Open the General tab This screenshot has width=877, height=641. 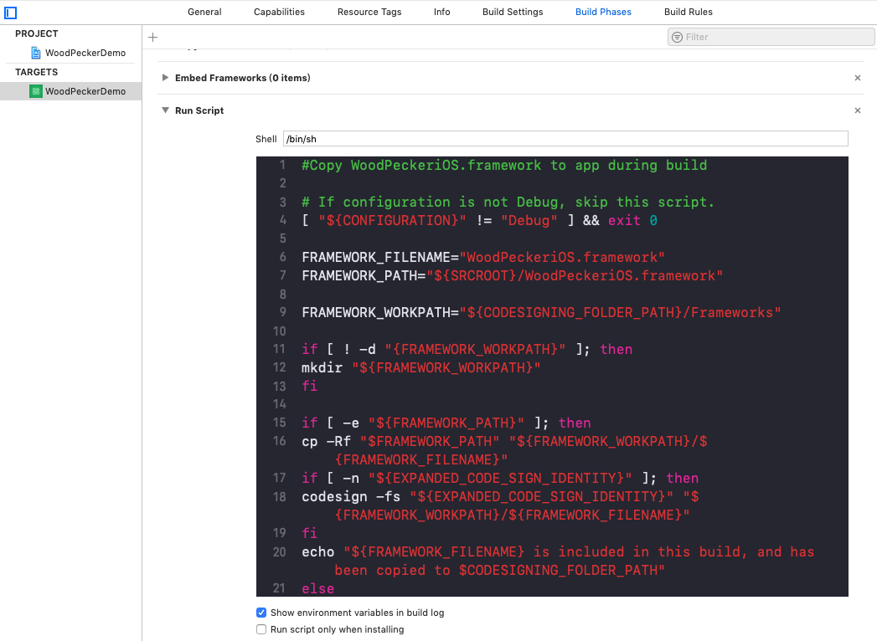click(204, 12)
